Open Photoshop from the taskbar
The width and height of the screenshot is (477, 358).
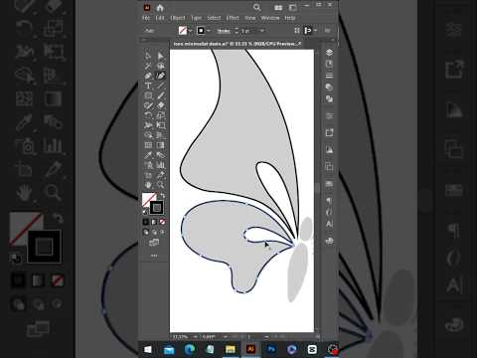coord(271,349)
